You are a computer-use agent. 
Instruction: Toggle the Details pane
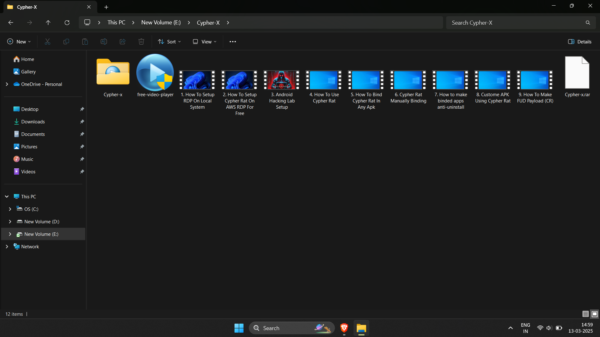point(579,42)
